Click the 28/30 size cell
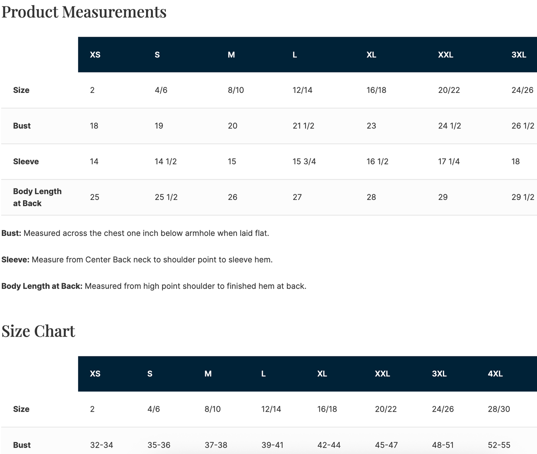The width and height of the screenshot is (537, 454). pos(499,409)
